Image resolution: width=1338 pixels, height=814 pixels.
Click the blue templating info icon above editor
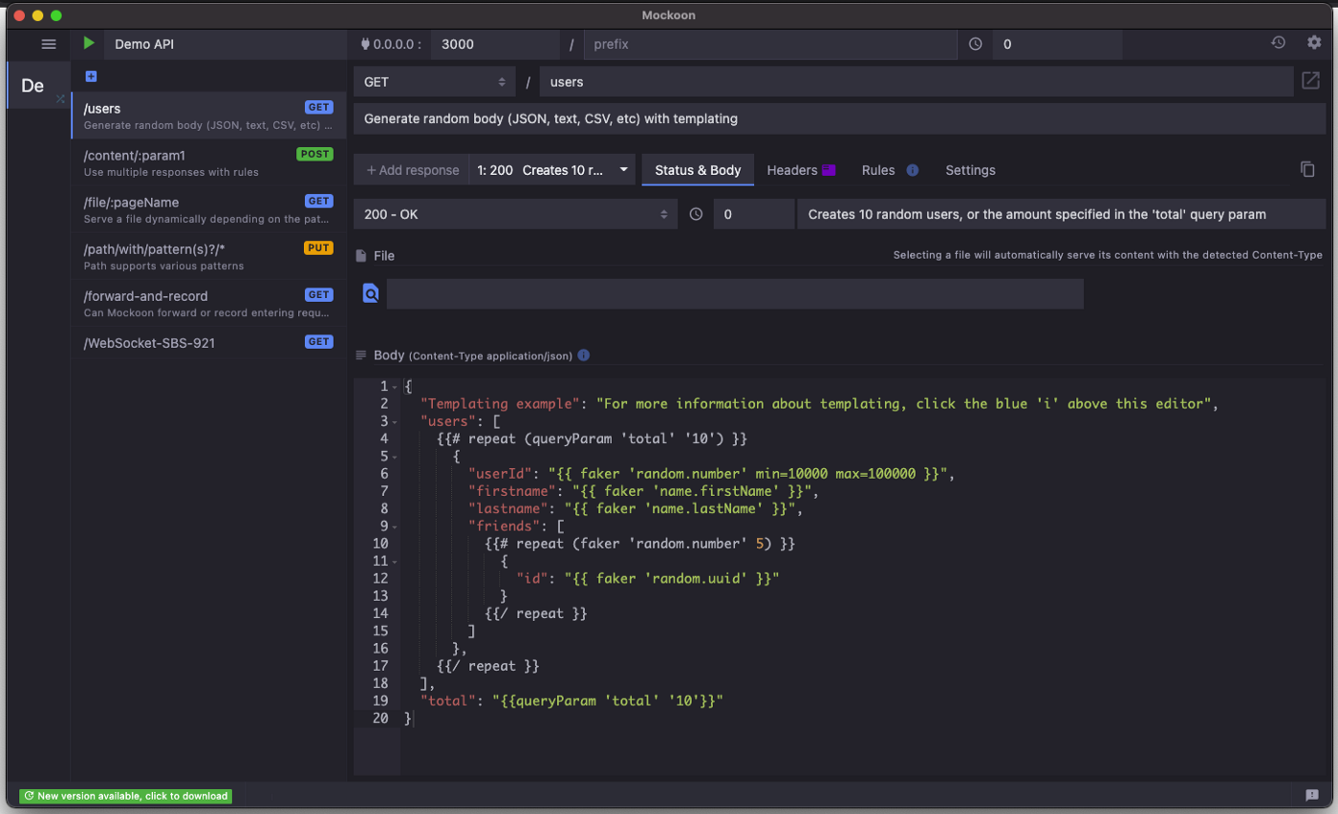pos(584,355)
